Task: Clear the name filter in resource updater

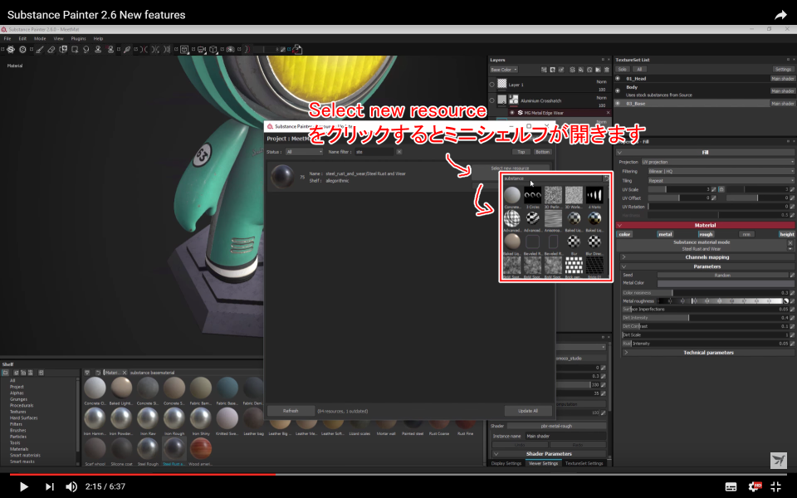Action: coord(399,152)
